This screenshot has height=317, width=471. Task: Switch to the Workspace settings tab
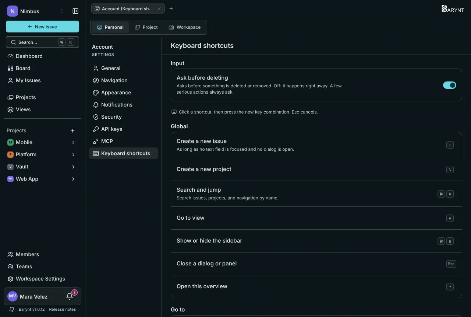coord(185,27)
